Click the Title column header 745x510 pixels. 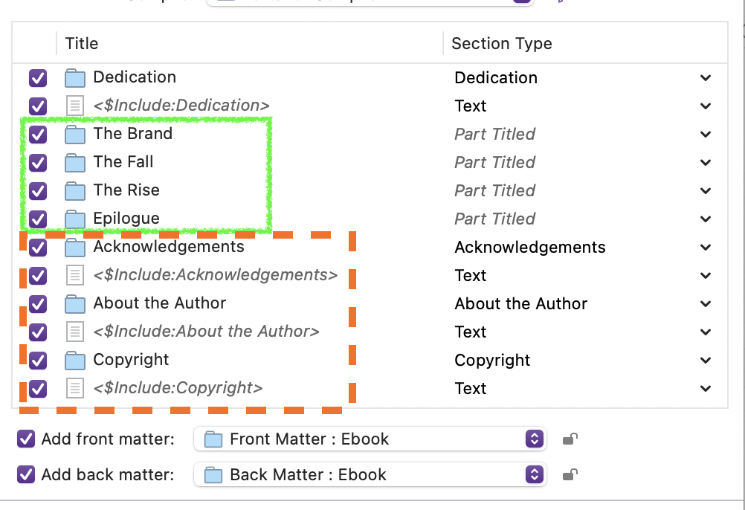pyautogui.click(x=82, y=43)
